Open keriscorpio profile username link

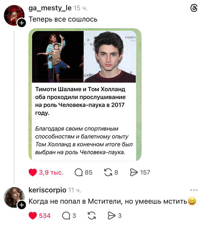point(48,190)
